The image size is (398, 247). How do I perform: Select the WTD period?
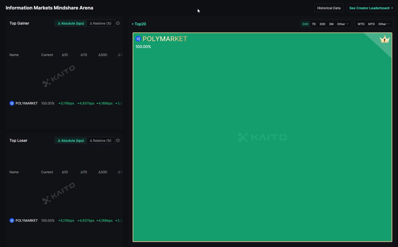[x=361, y=24]
